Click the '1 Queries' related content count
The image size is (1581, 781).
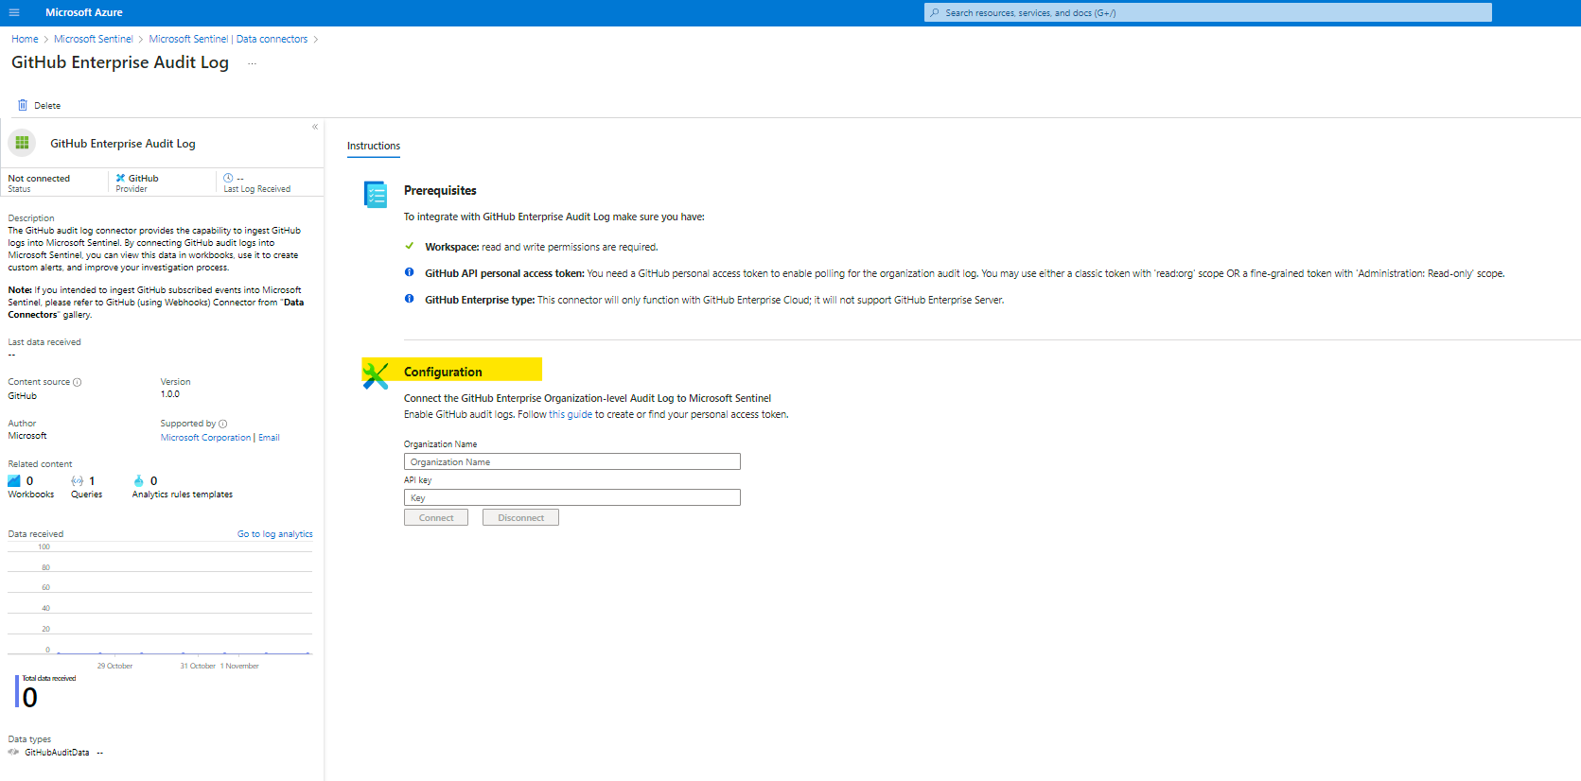[x=86, y=487]
